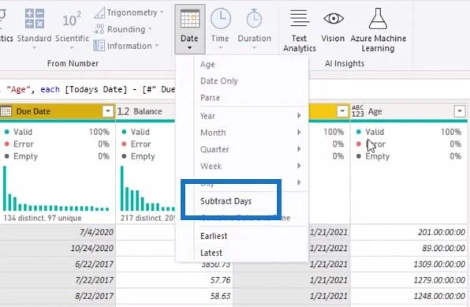Click Due Date cell 8/22/2017

coord(58,296)
